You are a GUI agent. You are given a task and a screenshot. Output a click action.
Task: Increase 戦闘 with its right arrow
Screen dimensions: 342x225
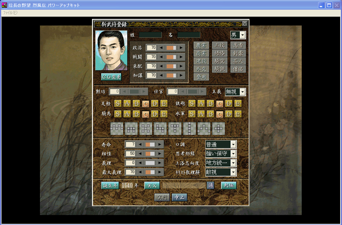(181, 57)
